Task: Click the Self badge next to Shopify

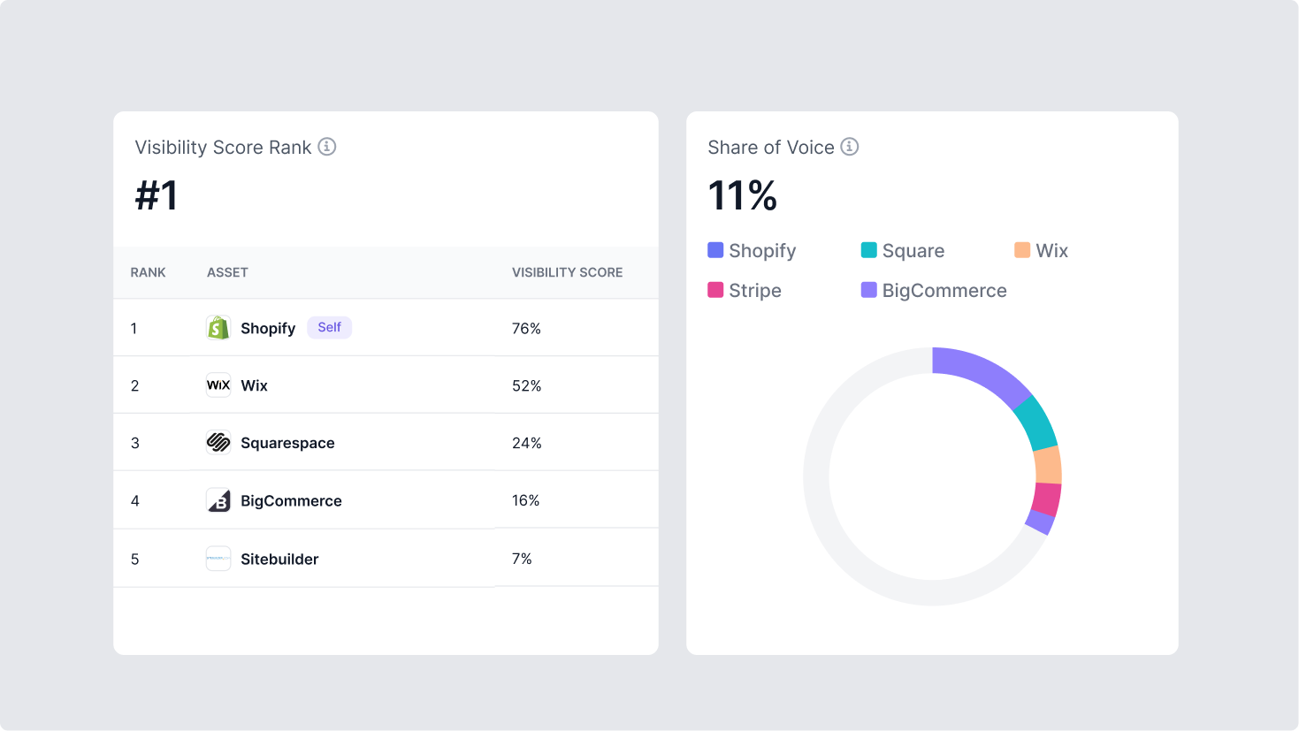Action: point(329,327)
